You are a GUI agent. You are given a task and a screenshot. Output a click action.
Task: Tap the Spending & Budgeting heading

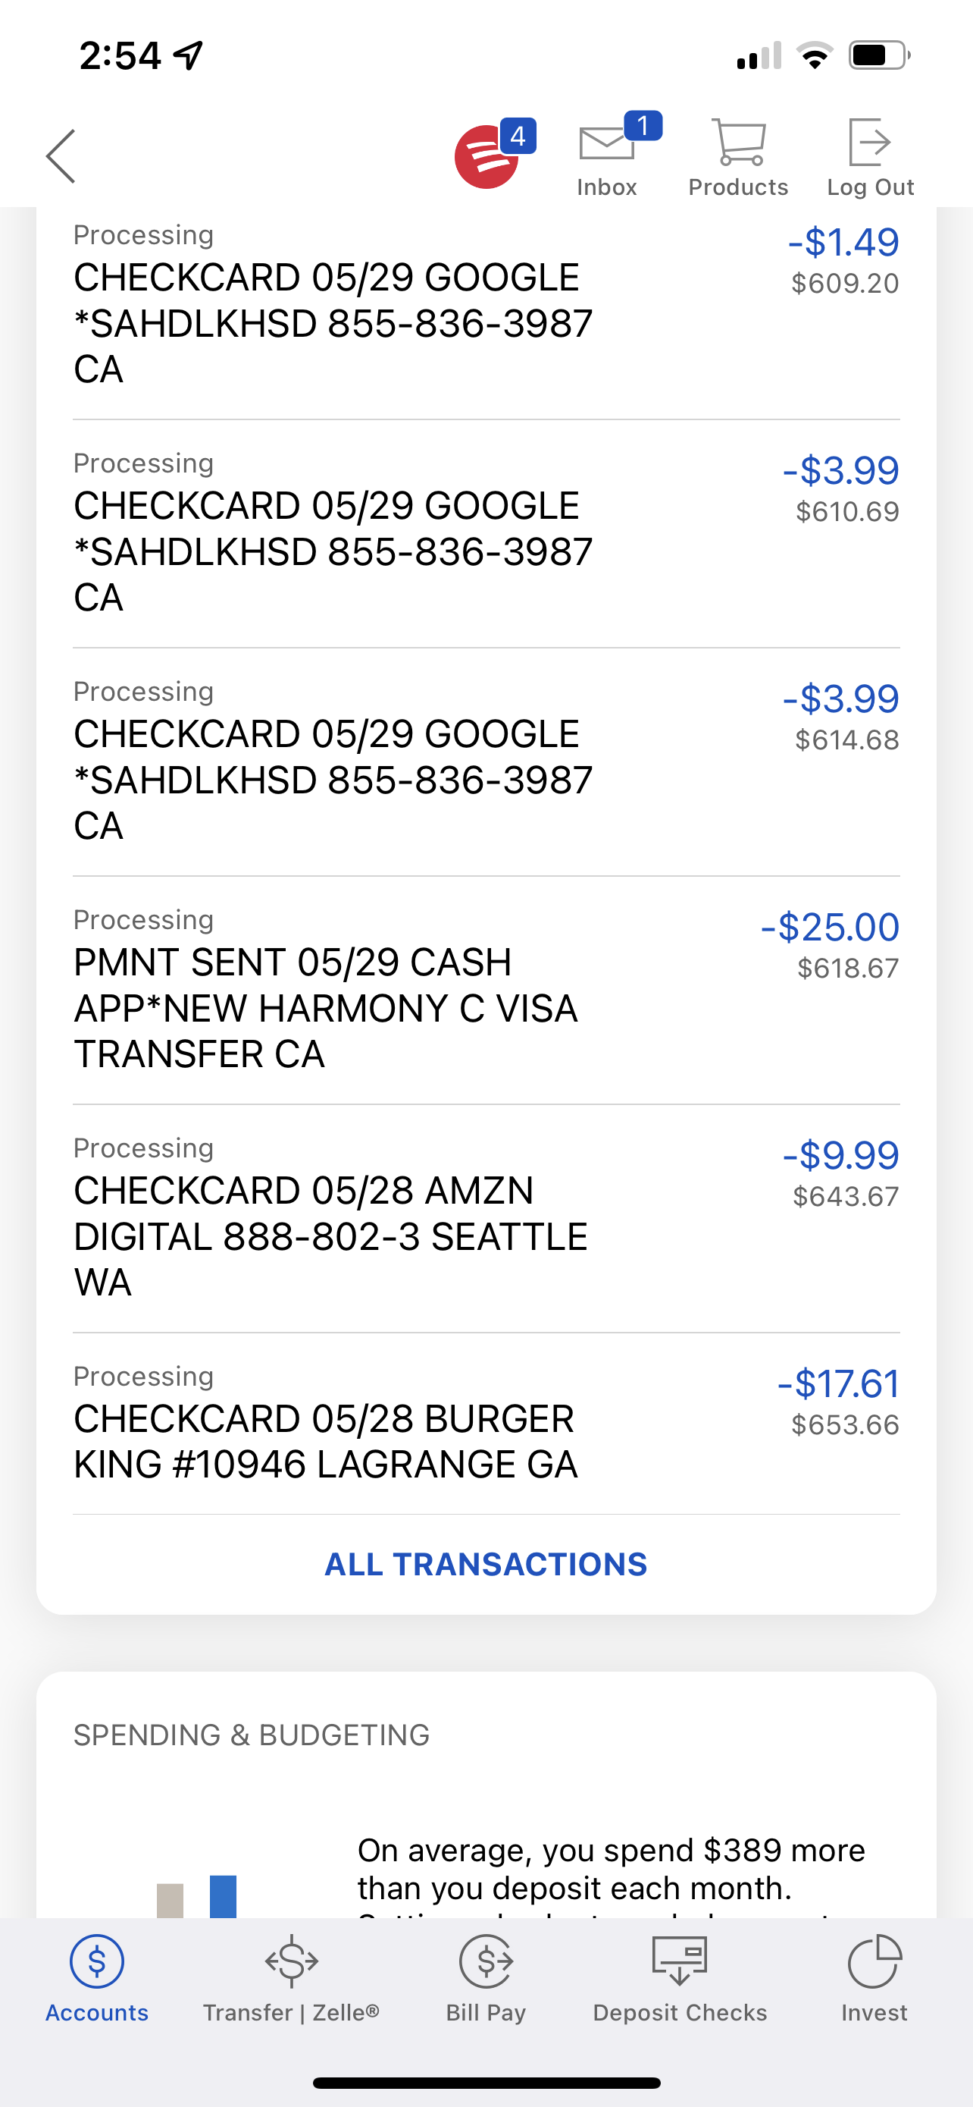[x=252, y=1735]
